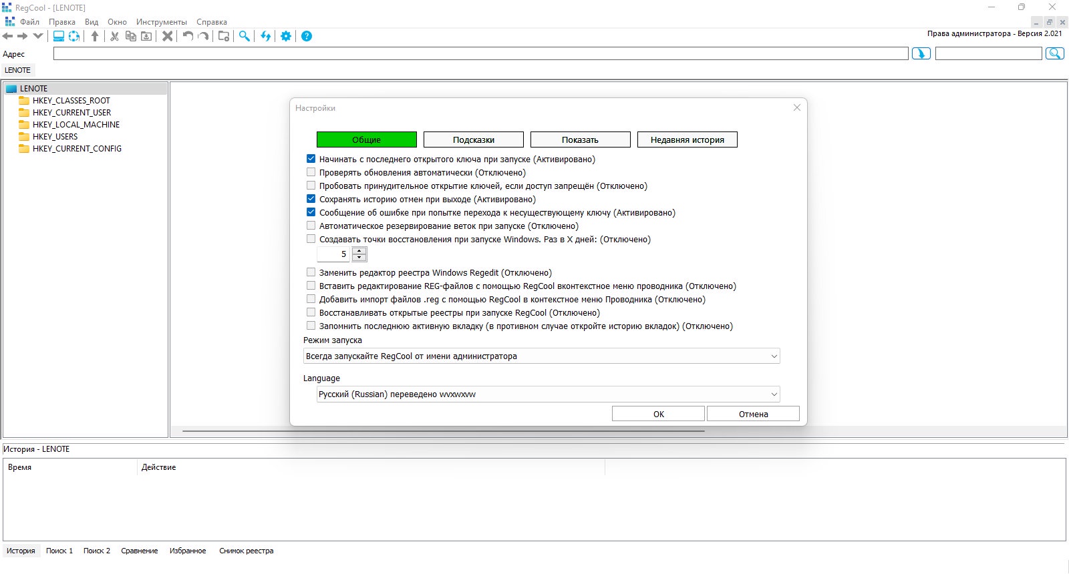
Task: Tick Заменить редактор реестра Windows Regedit
Action: tap(311, 272)
